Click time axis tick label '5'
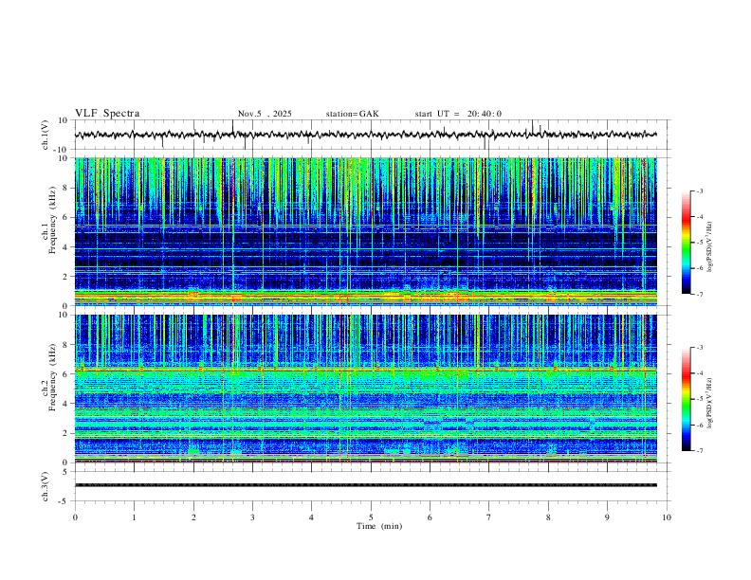 tap(371, 517)
